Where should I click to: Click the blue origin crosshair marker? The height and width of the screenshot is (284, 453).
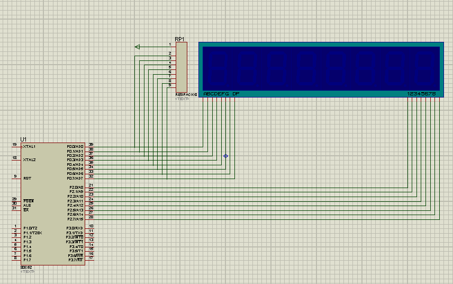(x=225, y=156)
